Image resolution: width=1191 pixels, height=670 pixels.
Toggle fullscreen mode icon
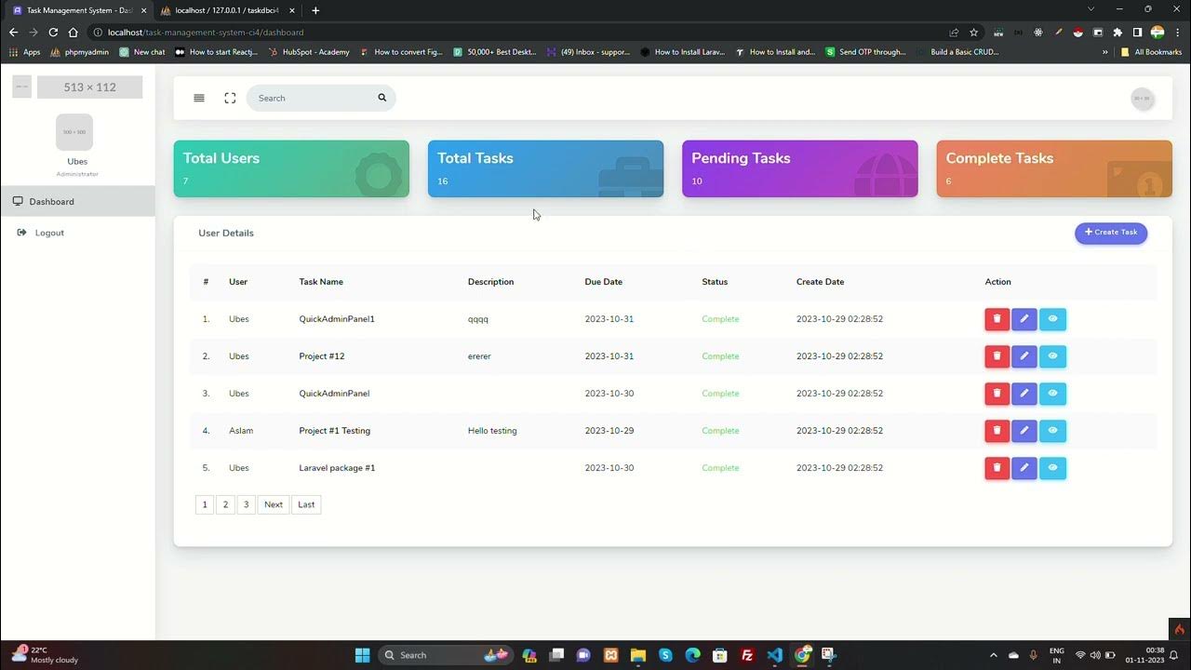pyautogui.click(x=230, y=98)
